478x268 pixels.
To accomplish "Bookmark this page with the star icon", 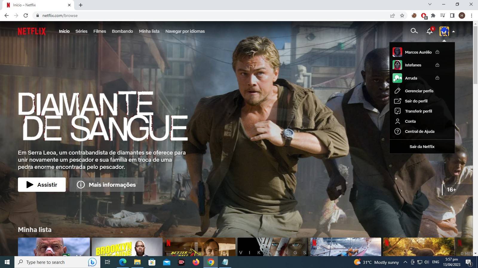I will (402, 15).
